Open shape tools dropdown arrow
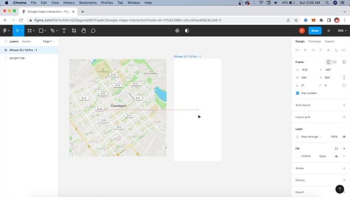Screen dimensions: 350x197 [45, 31]
